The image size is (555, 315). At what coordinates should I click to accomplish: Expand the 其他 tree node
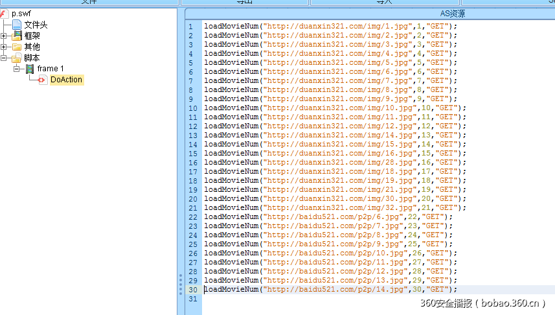coord(4,47)
